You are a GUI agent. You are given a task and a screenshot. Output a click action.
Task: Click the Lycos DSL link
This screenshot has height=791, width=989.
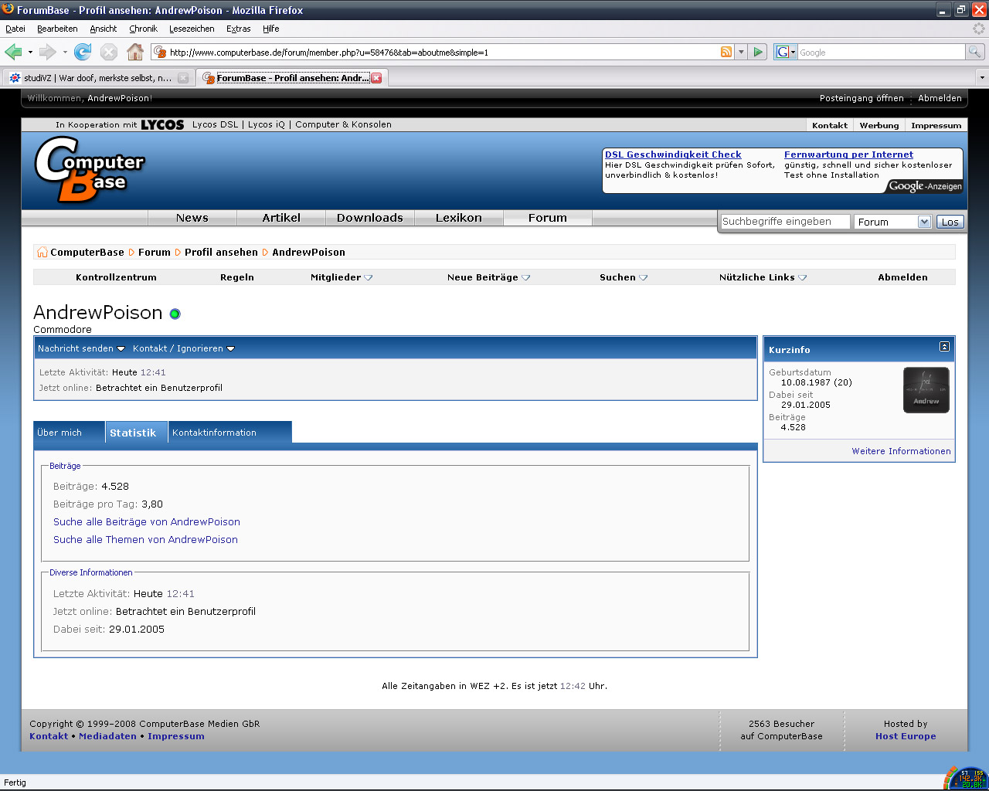pos(216,124)
